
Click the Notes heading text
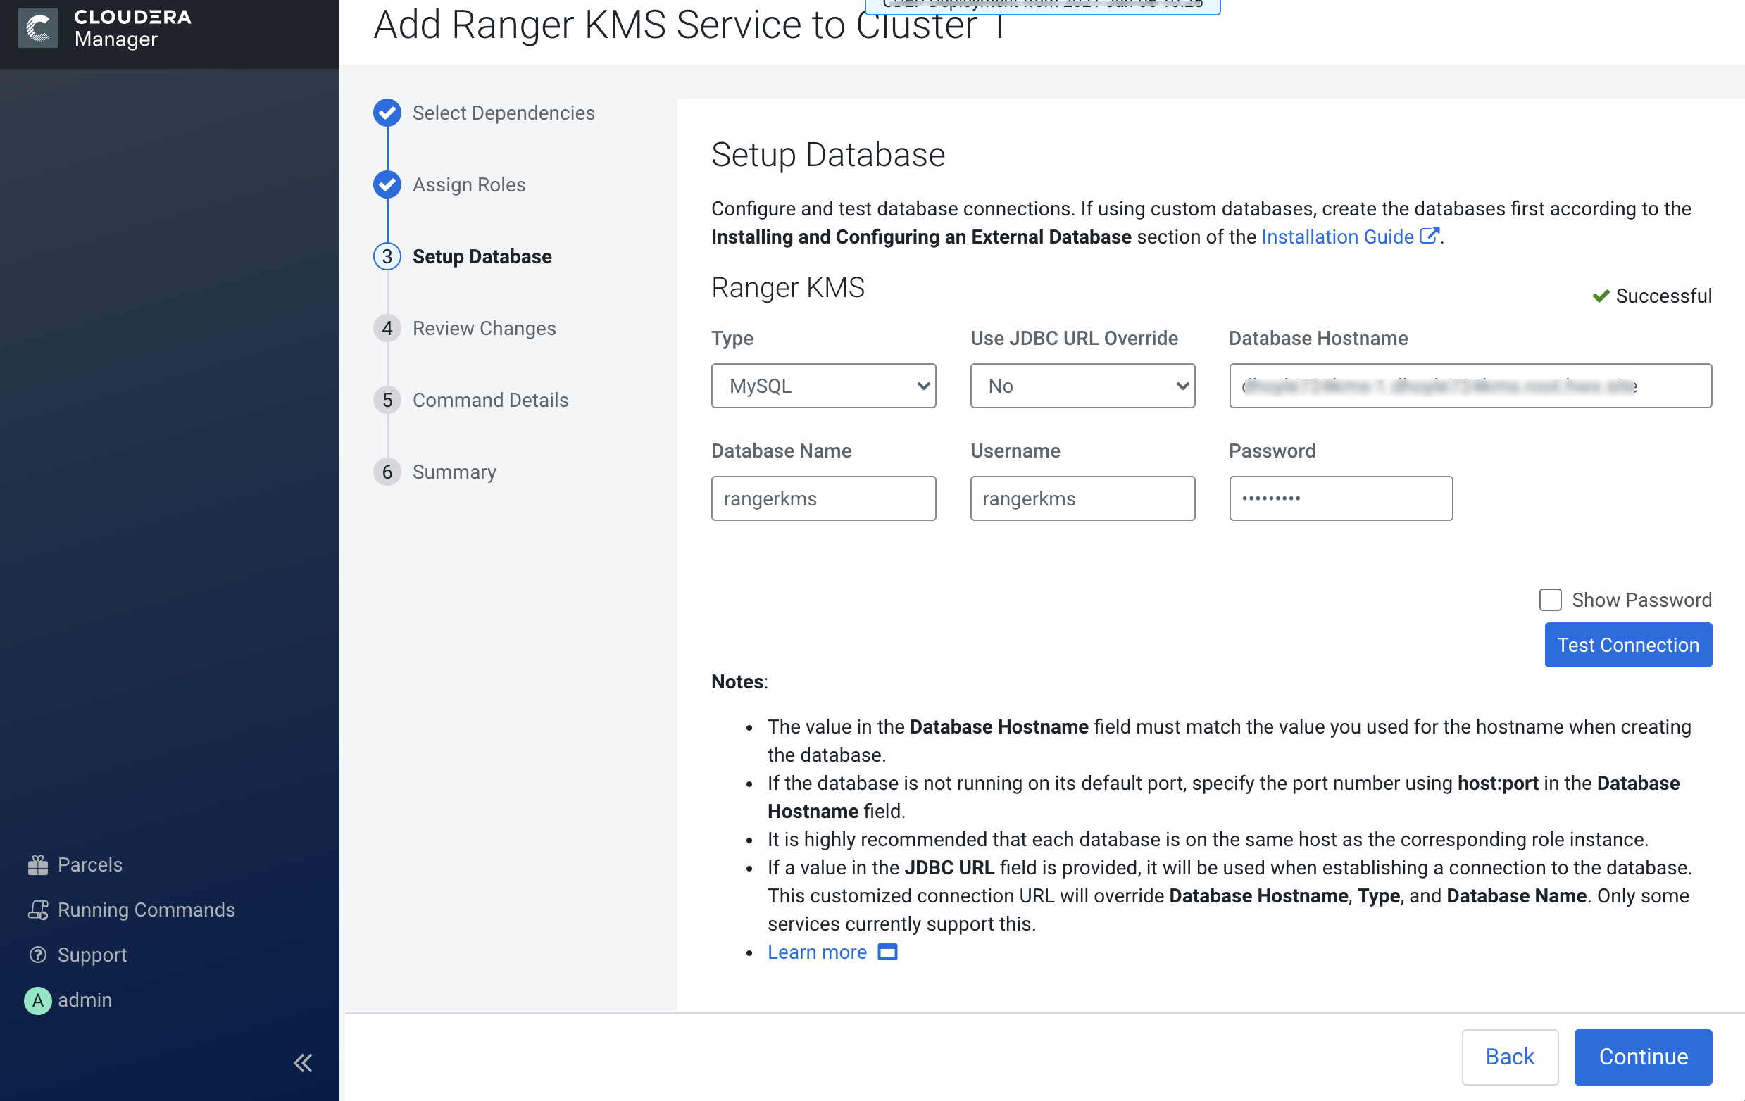[739, 681]
